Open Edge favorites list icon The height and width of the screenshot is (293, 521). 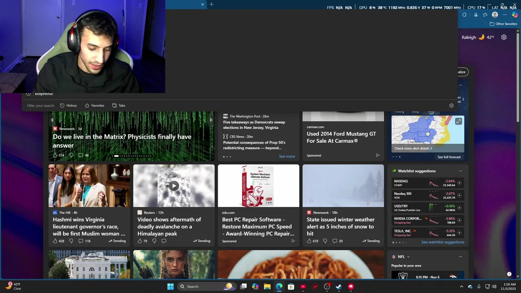485,15
